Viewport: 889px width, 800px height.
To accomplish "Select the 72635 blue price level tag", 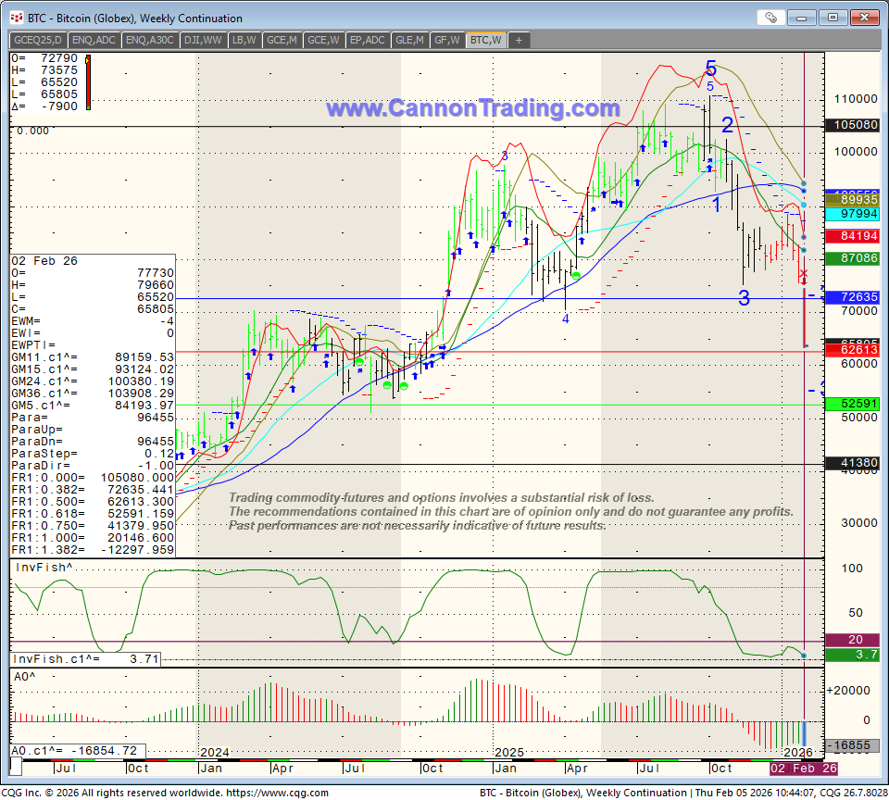I will [x=858, y=297].
